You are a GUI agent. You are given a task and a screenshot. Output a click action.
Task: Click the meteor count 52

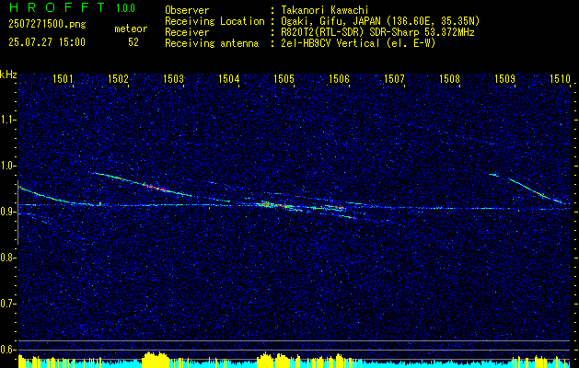133,42
